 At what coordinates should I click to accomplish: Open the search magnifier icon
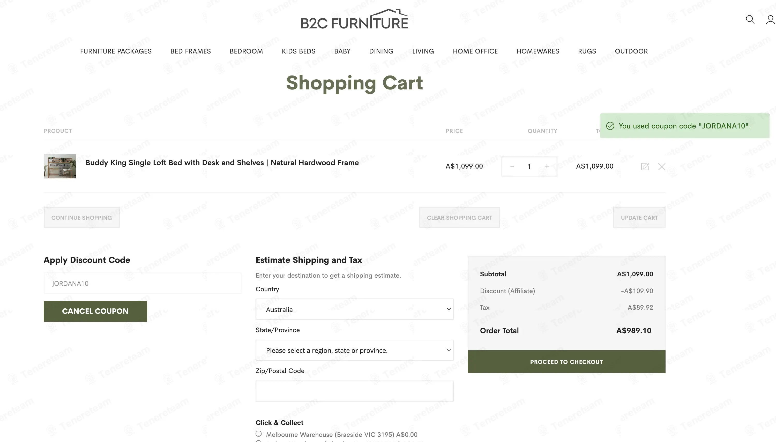point(750,20)
